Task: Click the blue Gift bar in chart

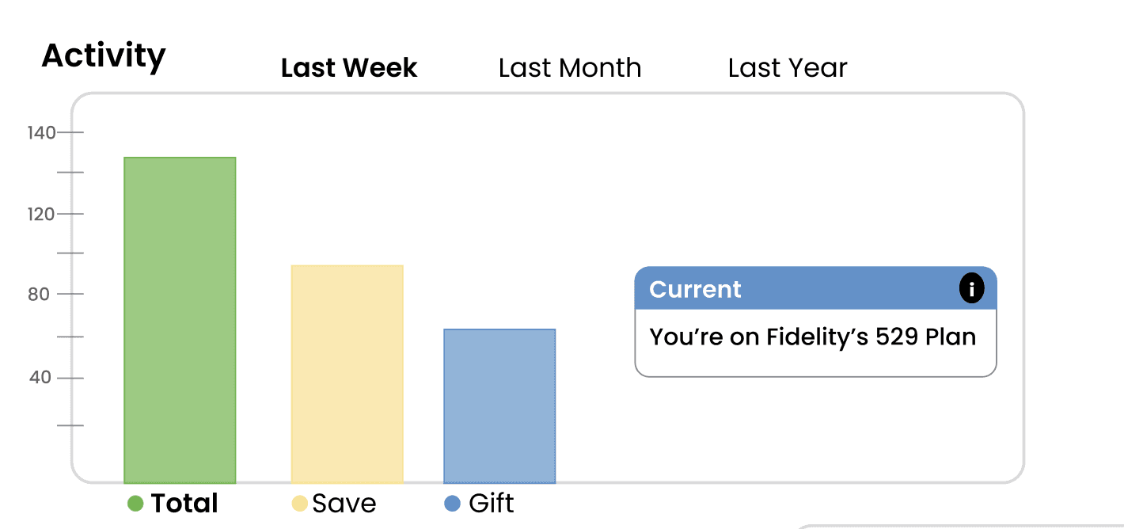Action: pos(499,406)
